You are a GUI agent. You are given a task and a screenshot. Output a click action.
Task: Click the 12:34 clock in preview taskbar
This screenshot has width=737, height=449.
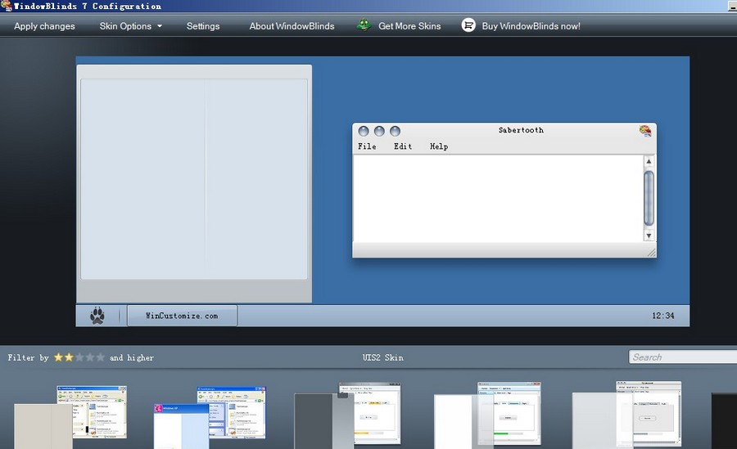click(662, 316)
